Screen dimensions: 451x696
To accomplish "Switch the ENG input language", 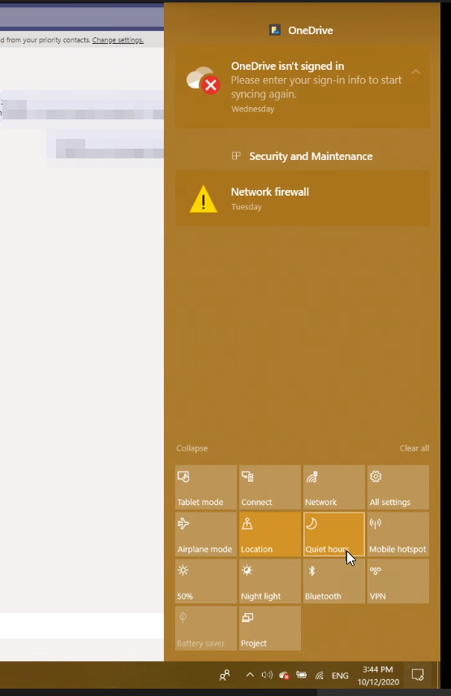I will [340, 676].
